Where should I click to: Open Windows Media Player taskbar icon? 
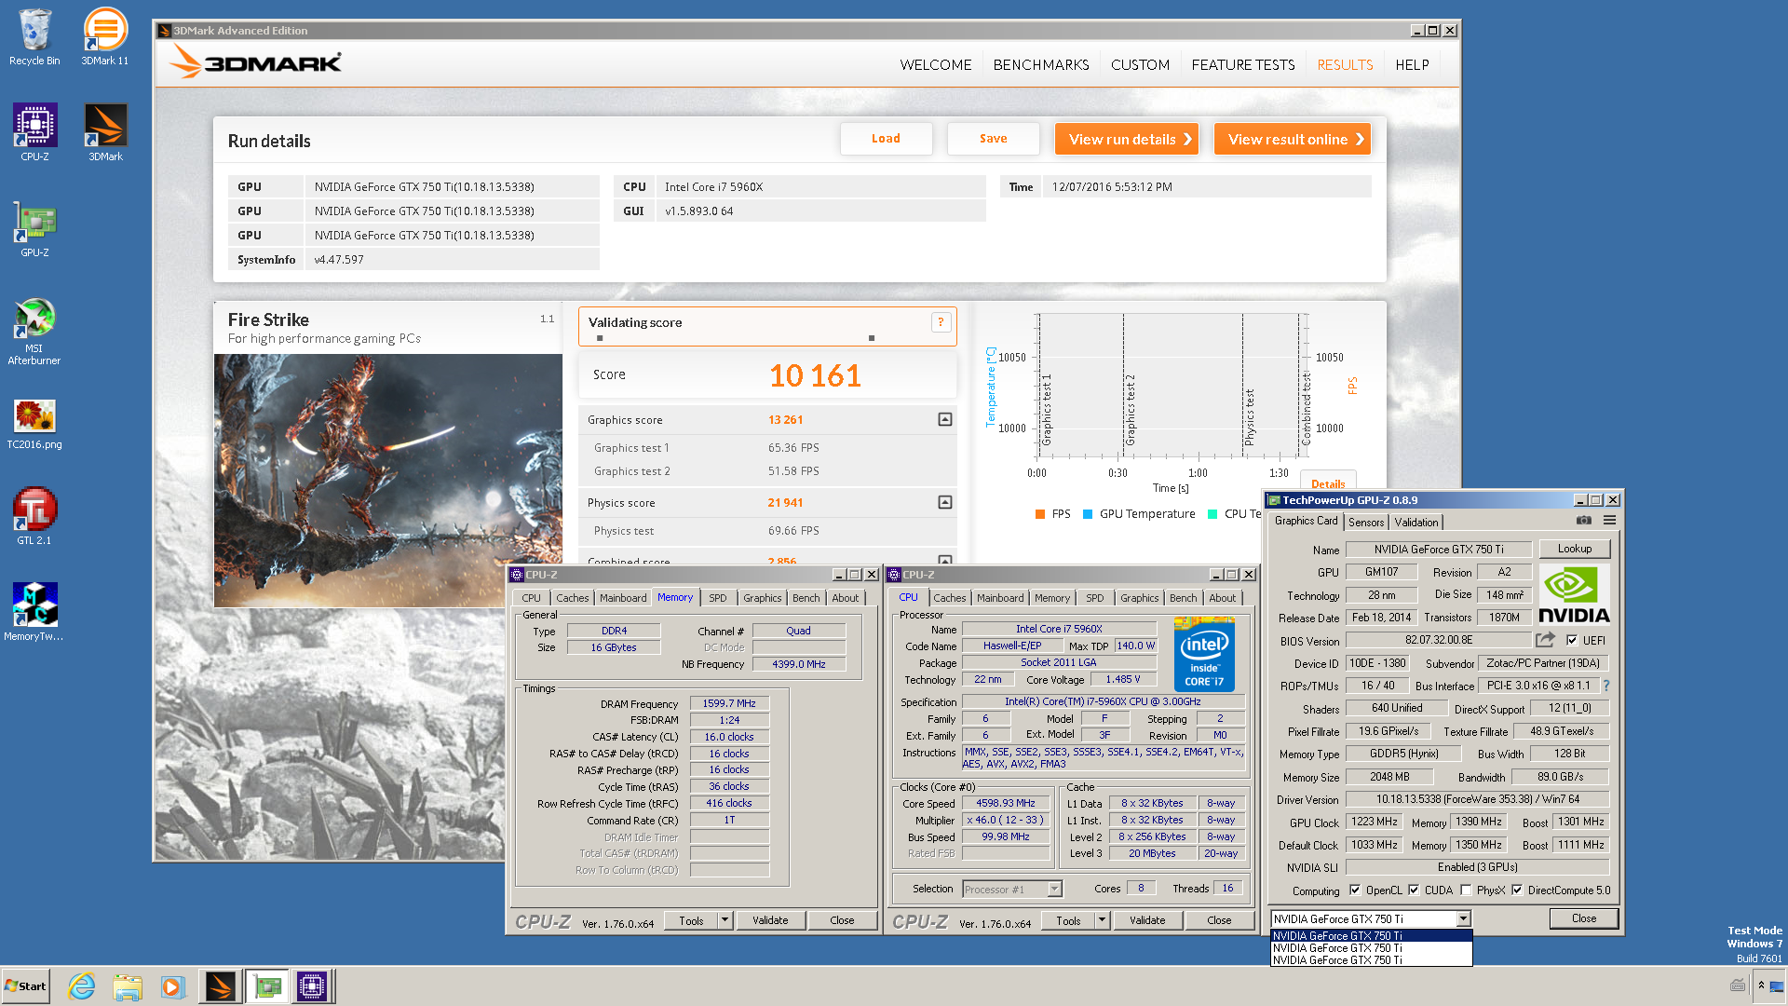[172, 986]
